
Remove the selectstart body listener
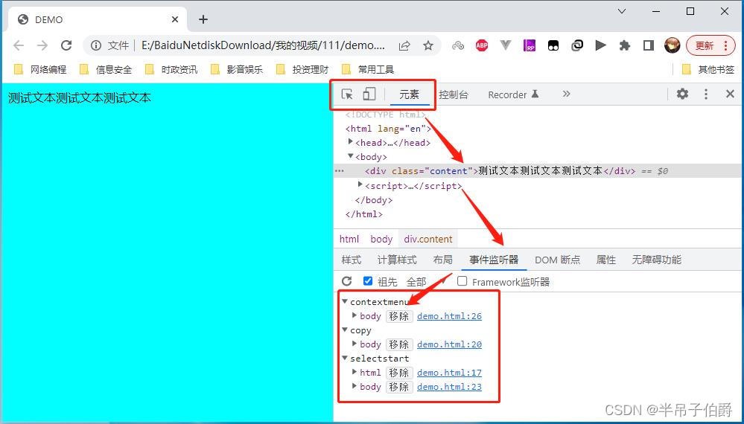pos(399,387)
